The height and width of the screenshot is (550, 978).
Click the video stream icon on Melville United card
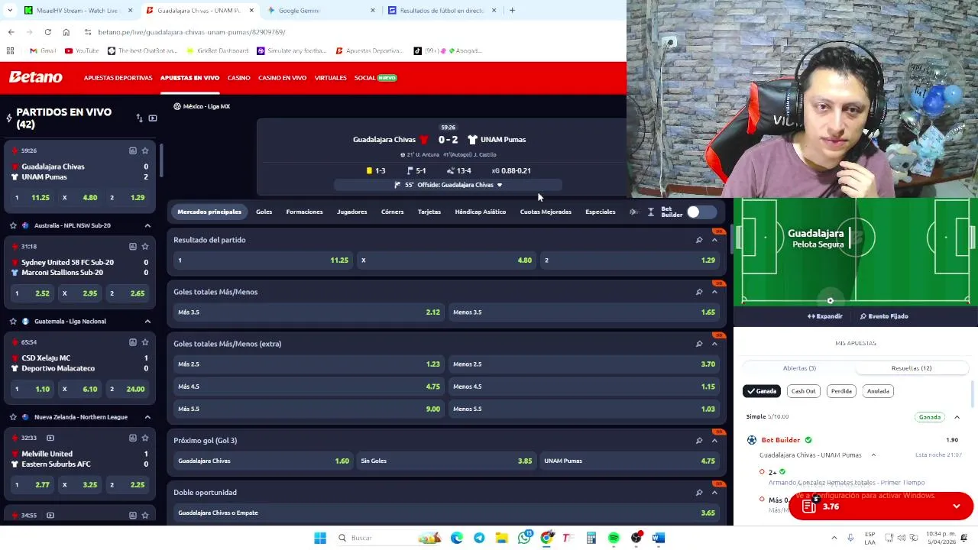(x=50, y=438)
